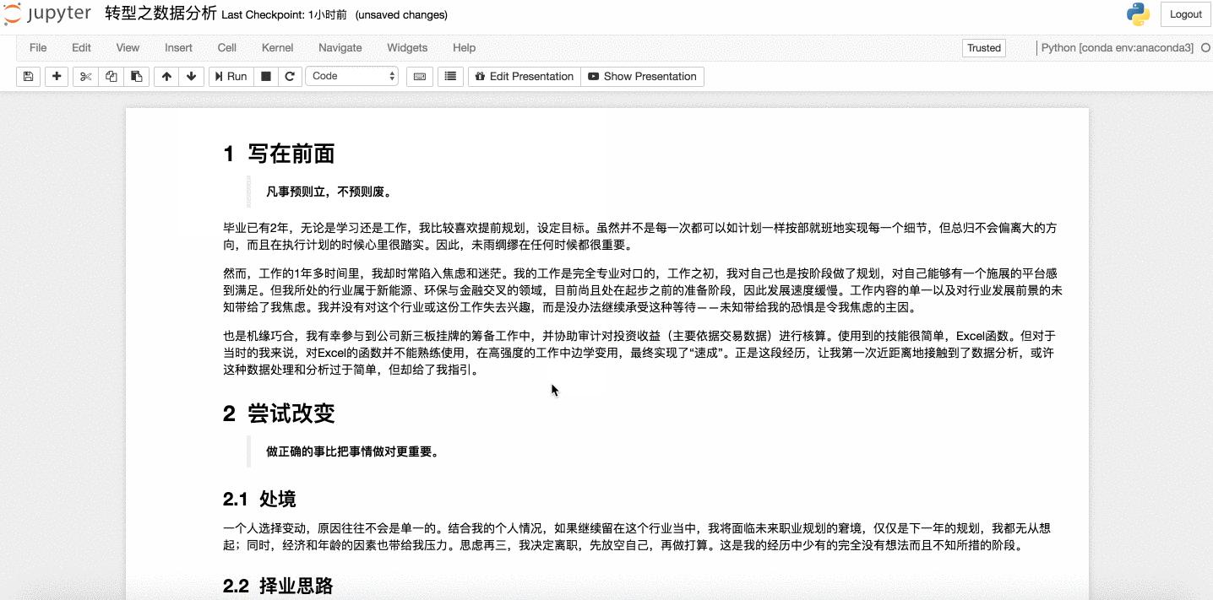This screenshot has width=1213, height=600.
Task: Move the cell down with the down arrow
Action: coord(191,76)
